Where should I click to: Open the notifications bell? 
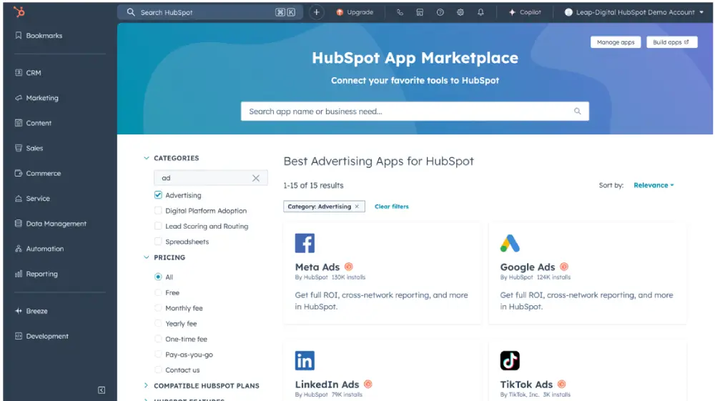(x=480, y=12)
